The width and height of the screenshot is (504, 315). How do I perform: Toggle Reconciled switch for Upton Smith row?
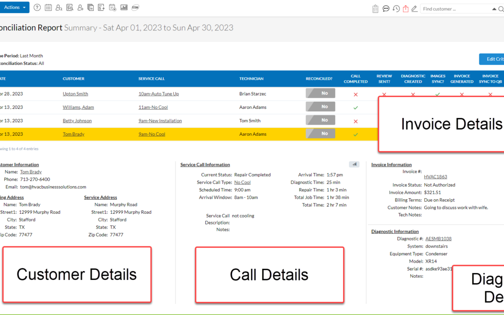[x=321, y=93]
